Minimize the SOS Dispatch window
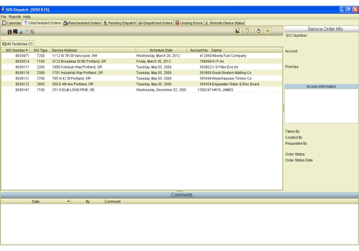The height and width of the screenshot is (251, 359). (x=342, y=10)
